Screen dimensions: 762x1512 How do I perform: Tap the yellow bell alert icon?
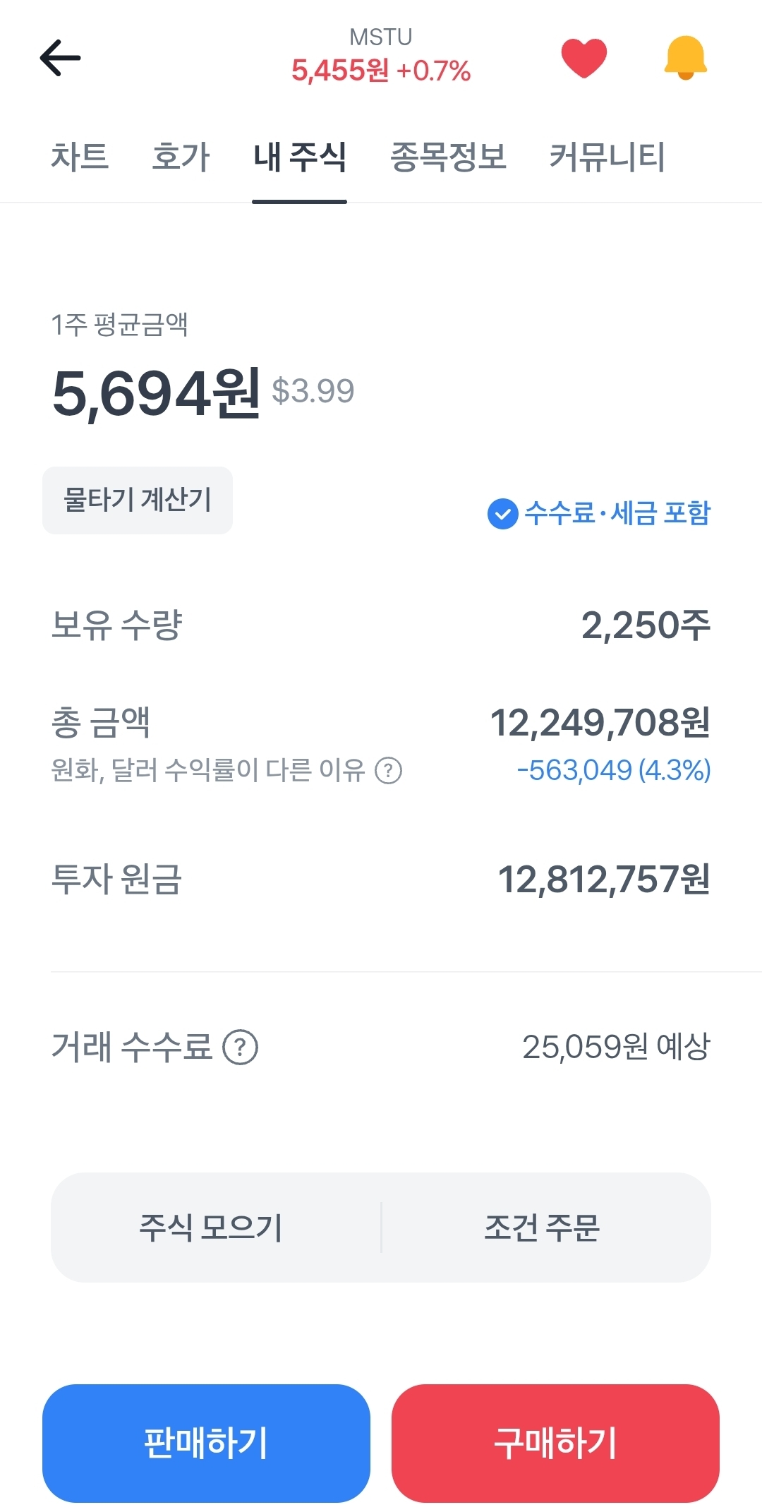pyautogui.click(x=685, y=58)
